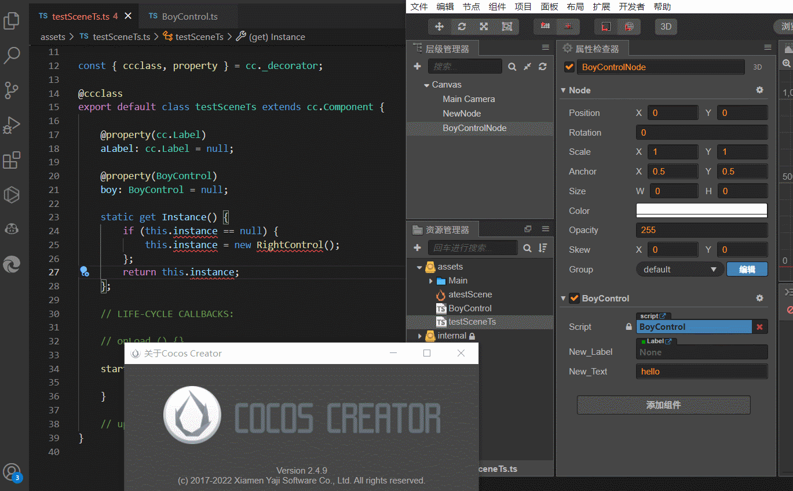Click the 编辑 group edit button

tap(747, 270)
